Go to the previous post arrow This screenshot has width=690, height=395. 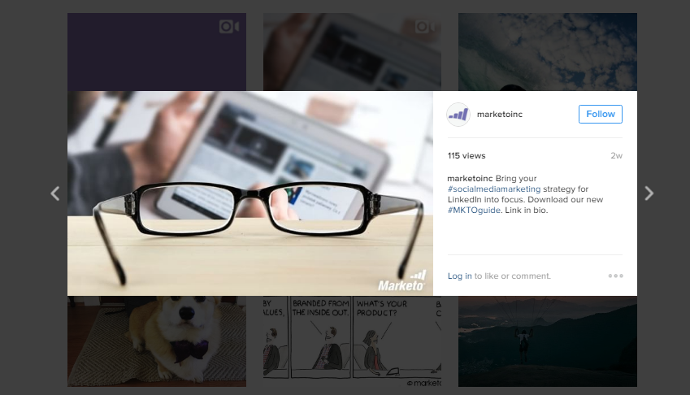(x=55, y=193)
